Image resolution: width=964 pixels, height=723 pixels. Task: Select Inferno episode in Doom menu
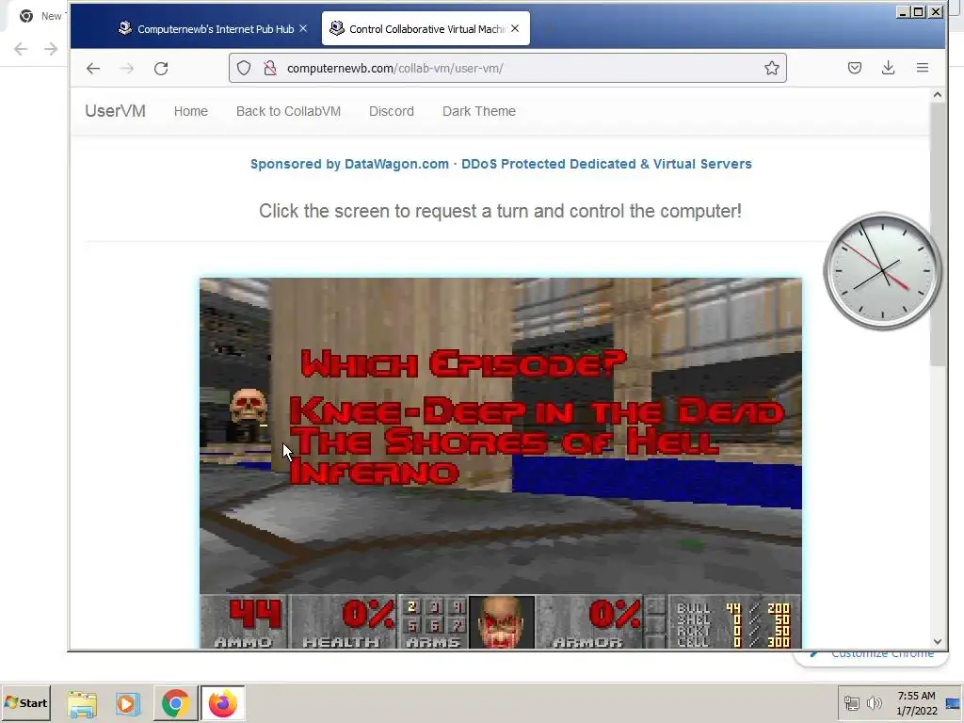click(x=375, y=473)
